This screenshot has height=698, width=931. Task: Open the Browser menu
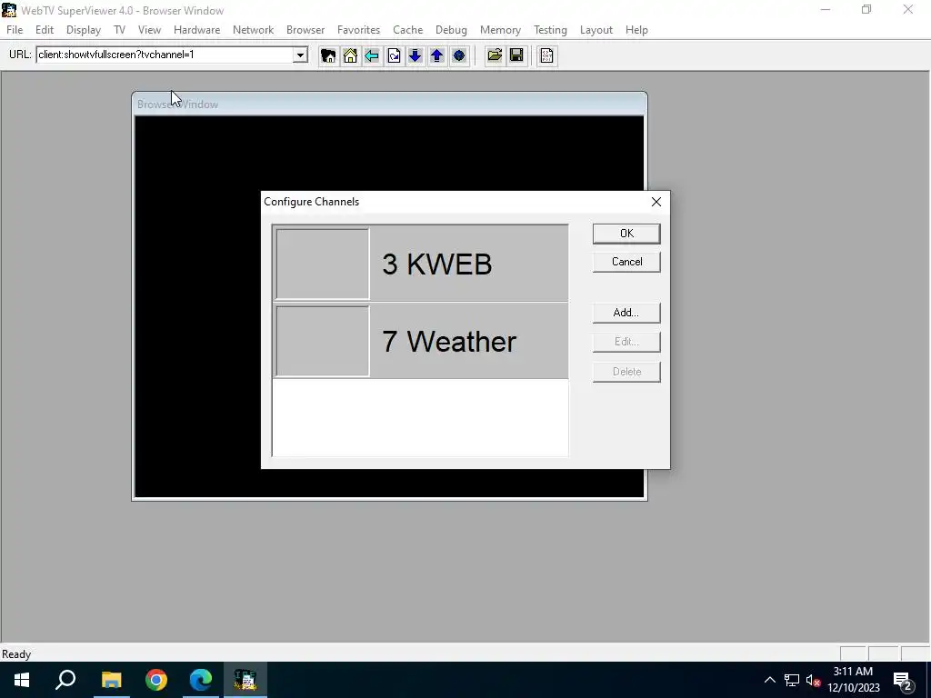point(305,30)
